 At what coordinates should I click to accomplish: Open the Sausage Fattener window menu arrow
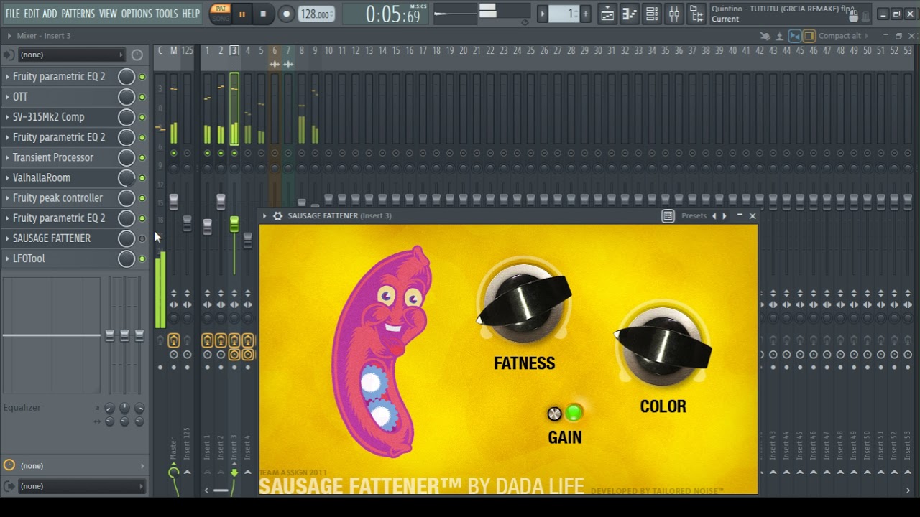264,215
